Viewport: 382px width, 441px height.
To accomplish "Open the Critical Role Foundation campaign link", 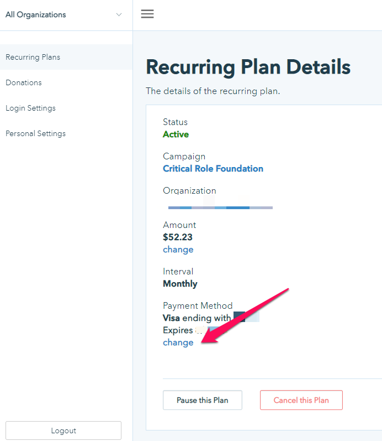I will coord(213,168).
